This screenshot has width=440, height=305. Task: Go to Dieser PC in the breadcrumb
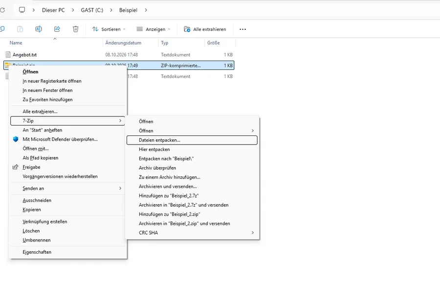coord(53,10)
